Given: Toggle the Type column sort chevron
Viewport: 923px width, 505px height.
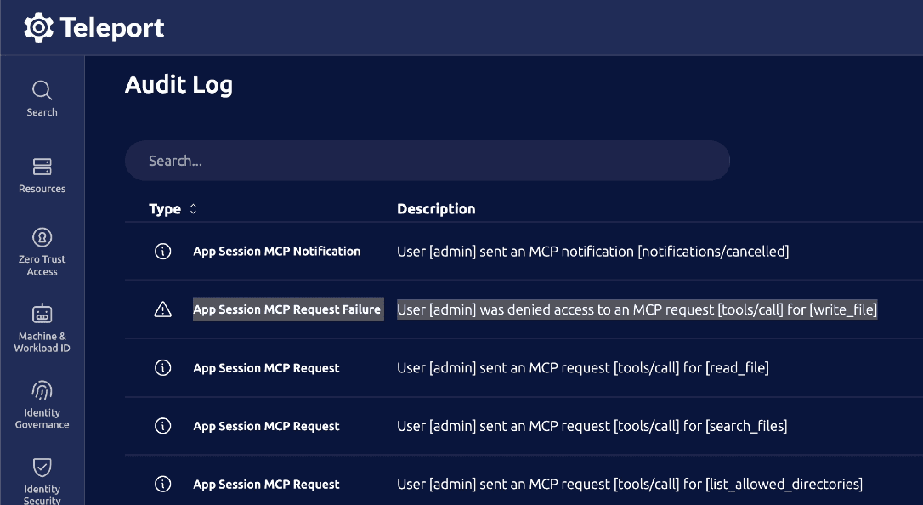Looking at the screenshot, I should pyautogui.click(x=194, y=208).
